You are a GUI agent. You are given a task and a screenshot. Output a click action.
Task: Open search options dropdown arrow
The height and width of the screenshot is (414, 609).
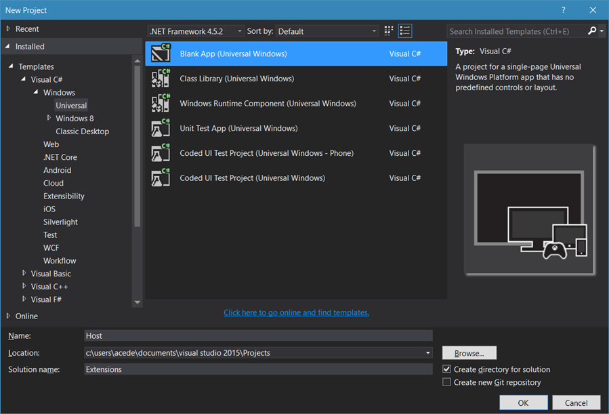coord(602,30)
